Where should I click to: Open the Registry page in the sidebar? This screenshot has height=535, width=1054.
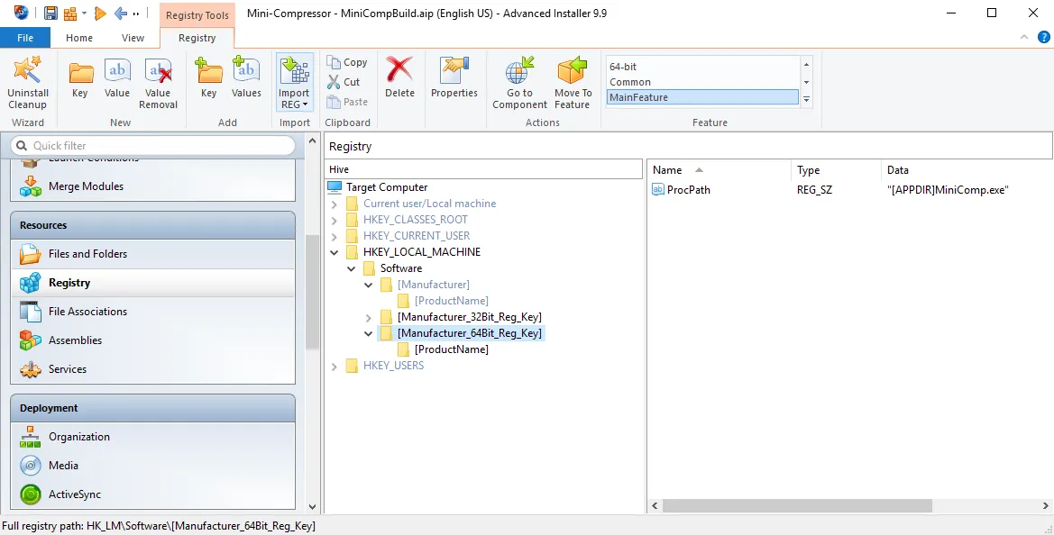(x=152, y=283)
